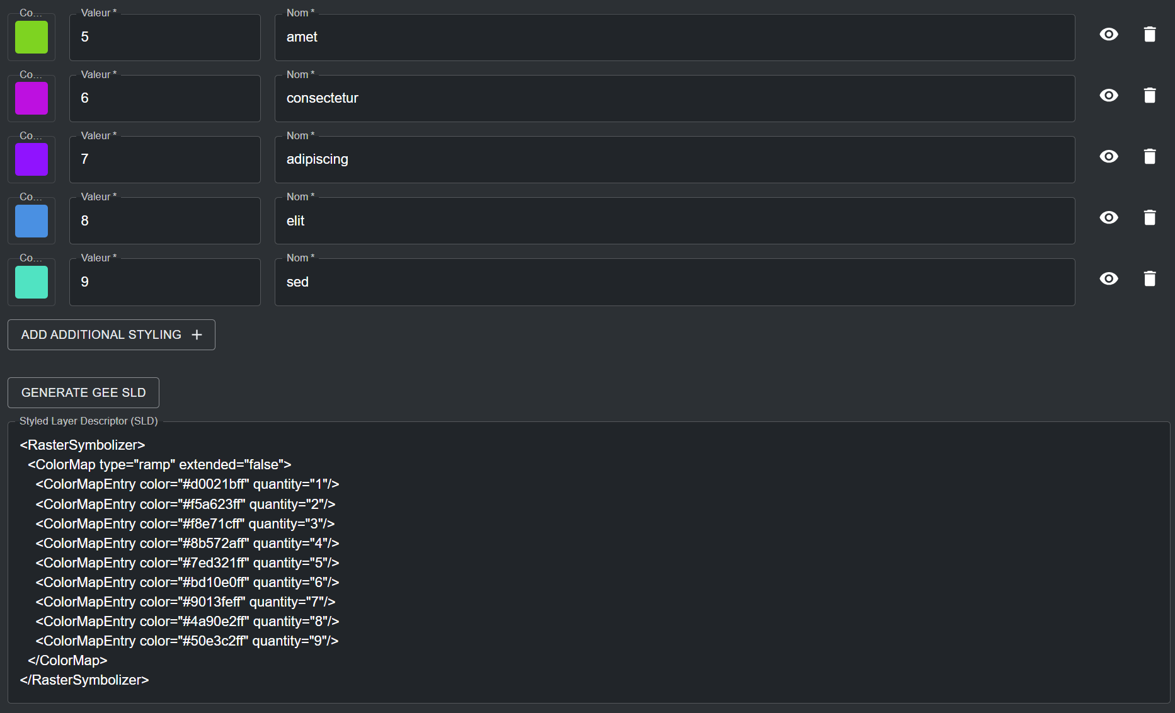The image size is (1175, 713).
Task: Click the Generate GEE SLD button
Action: [83, 393]
